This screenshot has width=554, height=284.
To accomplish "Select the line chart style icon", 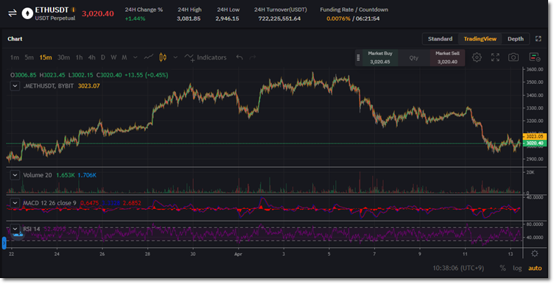I will click(148, 57).
